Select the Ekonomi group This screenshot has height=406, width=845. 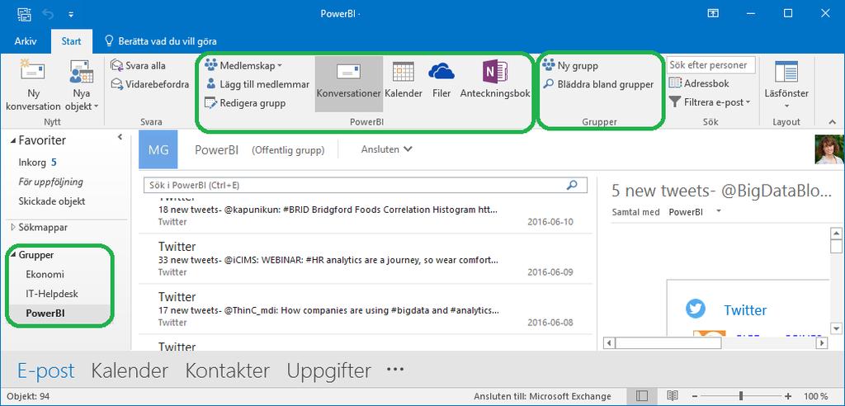(45, 274)
